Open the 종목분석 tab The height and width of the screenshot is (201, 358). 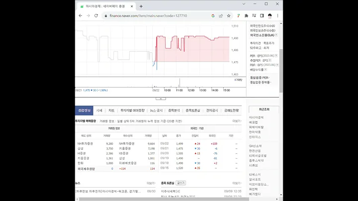pos(174,110)
